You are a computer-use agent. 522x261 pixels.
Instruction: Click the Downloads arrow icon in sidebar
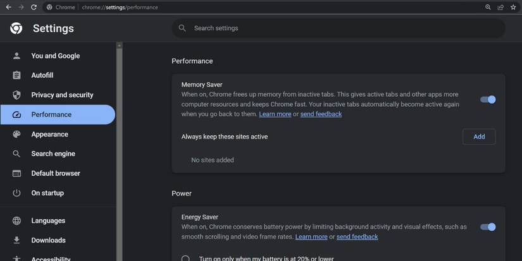pyautogui.click(x=17, y=240)
